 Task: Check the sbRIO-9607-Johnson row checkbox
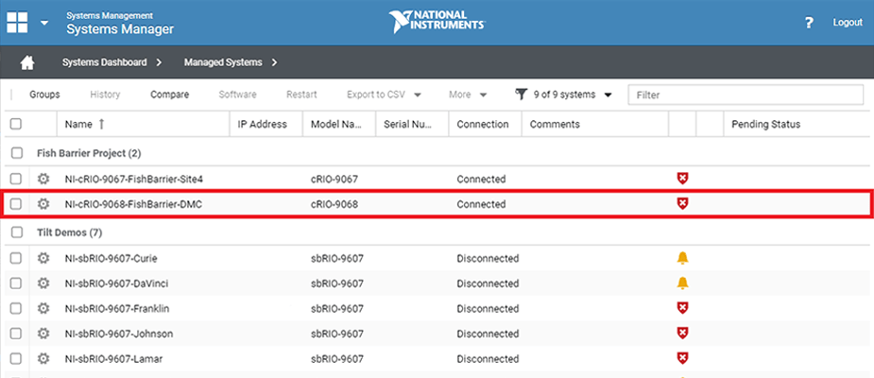coord(16,334)
